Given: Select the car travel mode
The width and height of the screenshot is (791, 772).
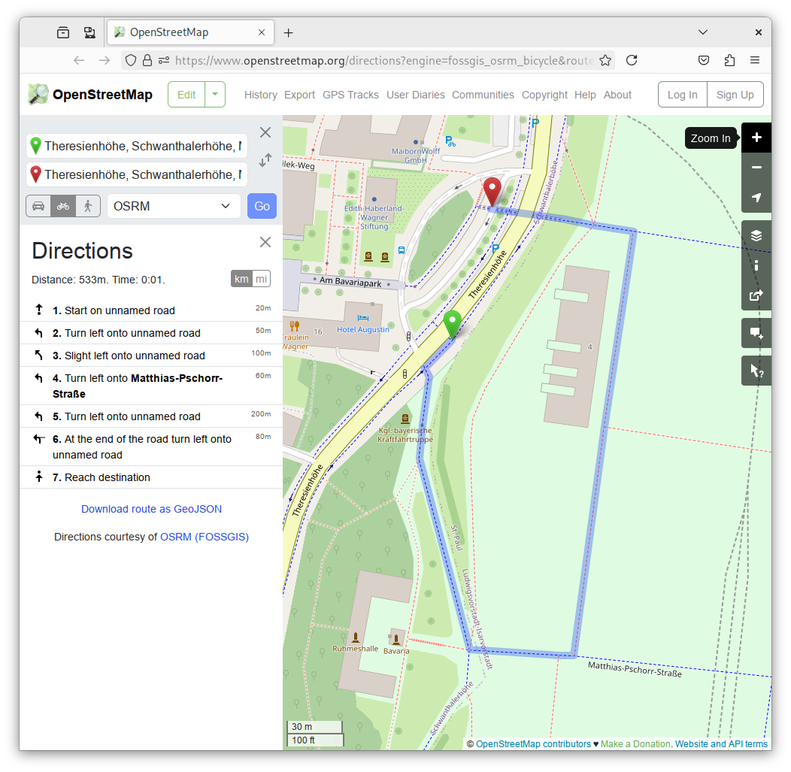Looking at the screenshot, I should tap(38, 206).
